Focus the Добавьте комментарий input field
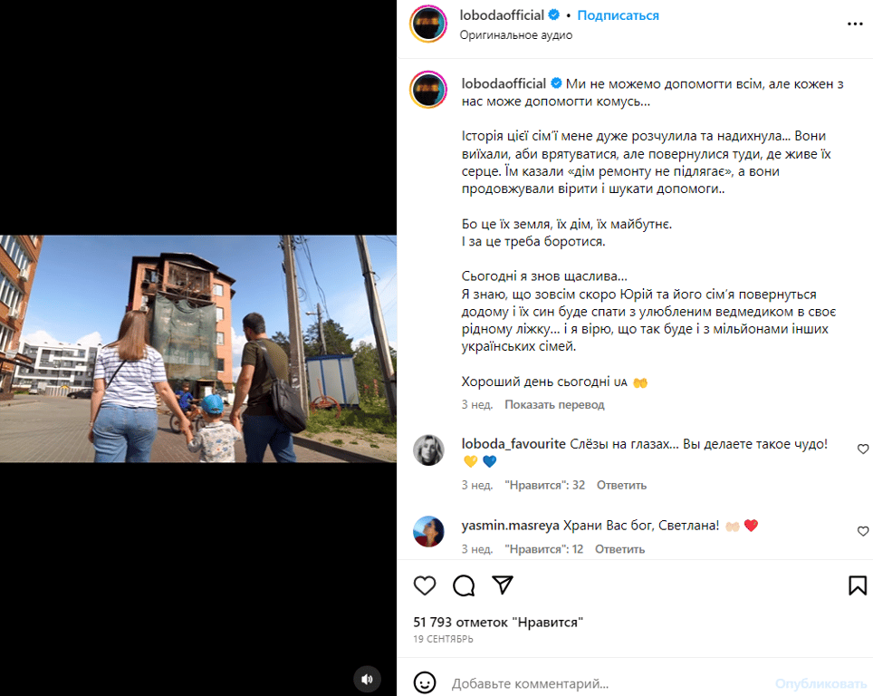 pos(607,683)
